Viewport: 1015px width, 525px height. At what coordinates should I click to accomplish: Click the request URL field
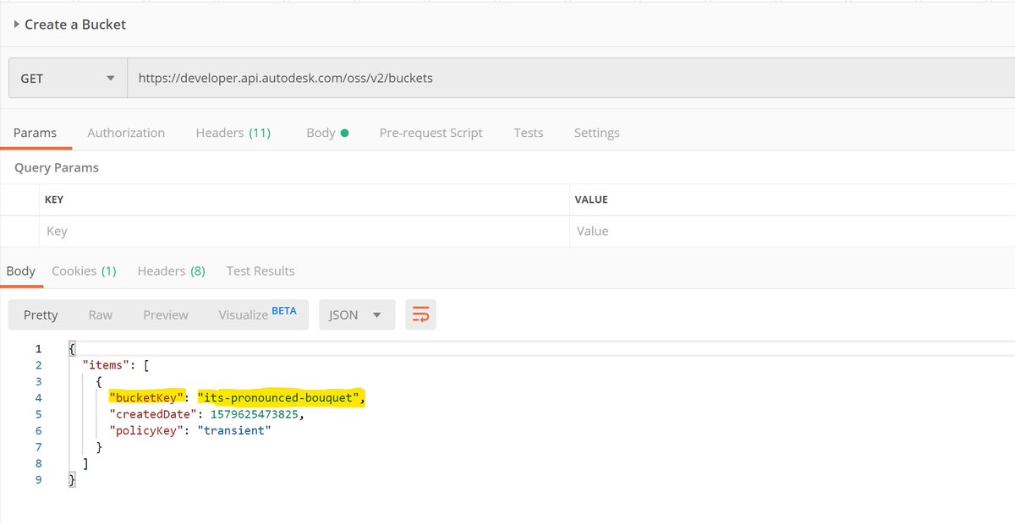coord(571,78)
